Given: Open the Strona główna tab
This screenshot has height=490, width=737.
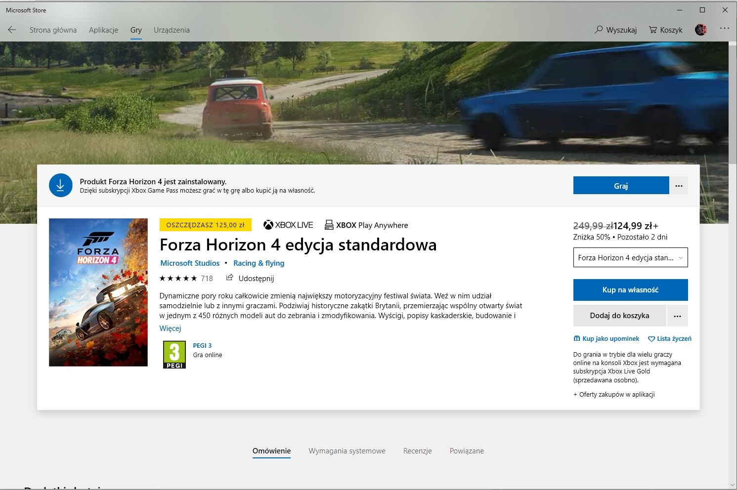Looking at the screenshot, I should 53,30.
